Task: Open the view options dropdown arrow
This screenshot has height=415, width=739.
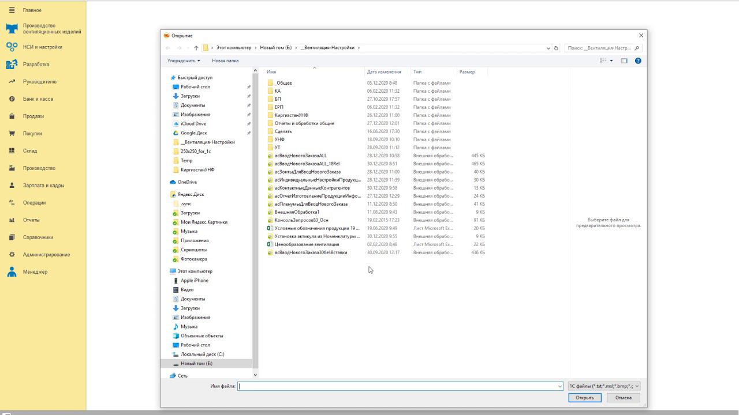Action: tap(611, 61)
